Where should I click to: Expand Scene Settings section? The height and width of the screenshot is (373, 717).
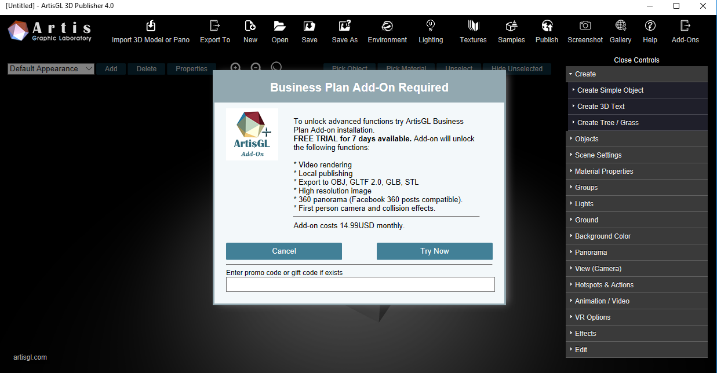(x=637, y=155)
